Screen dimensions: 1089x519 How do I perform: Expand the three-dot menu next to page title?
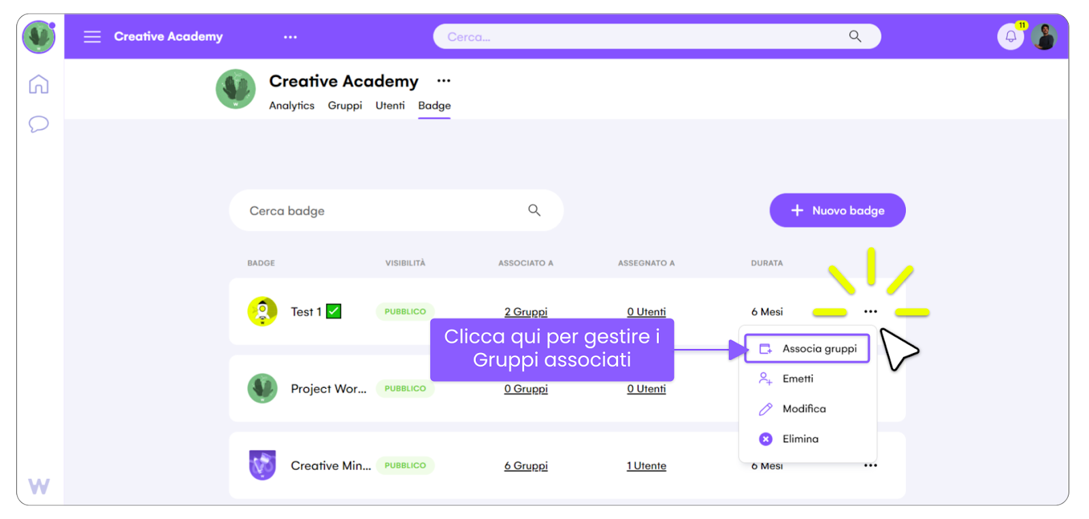click(444, 81)
